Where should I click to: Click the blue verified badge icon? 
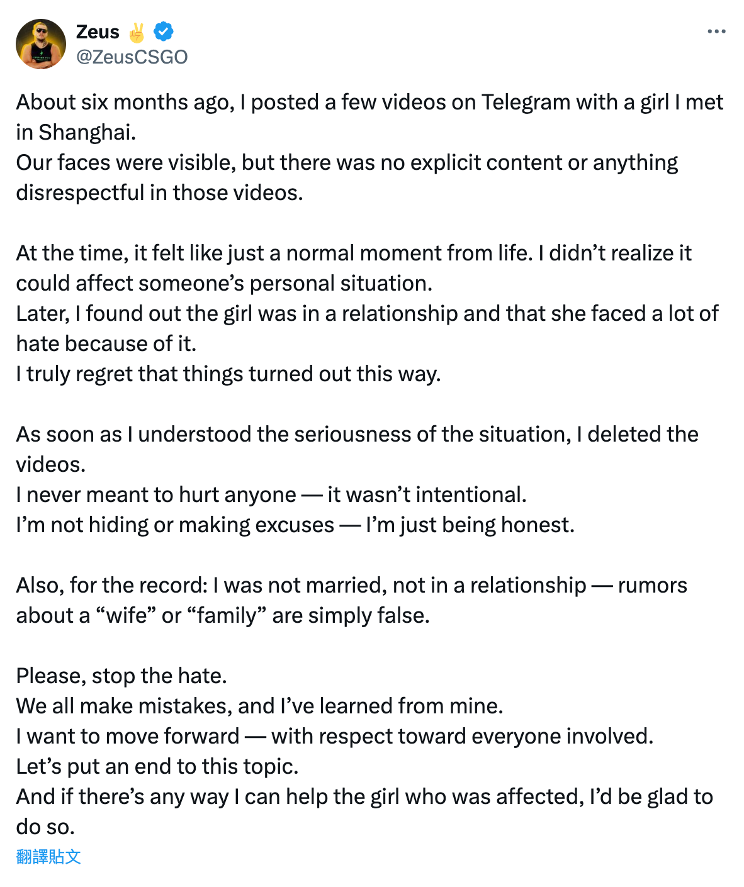coord(164,31)
